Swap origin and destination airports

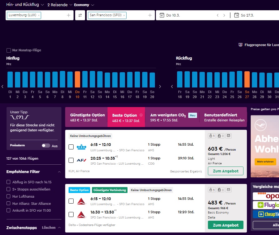80,15
